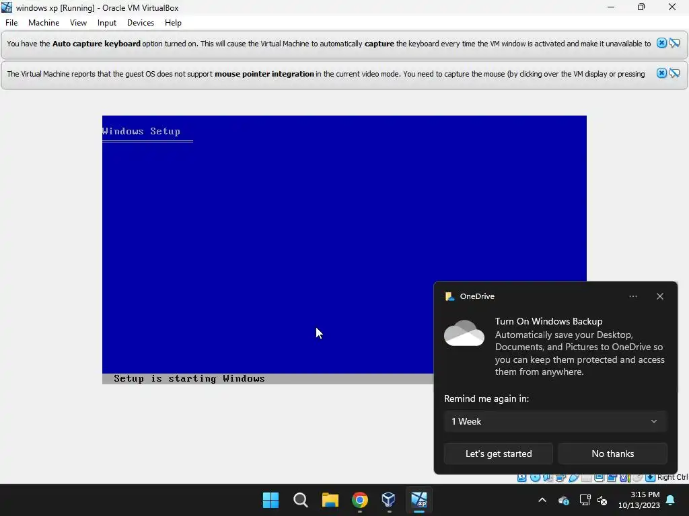
Task: Close the OneDrive notification popup
Action: tap(659, 296)
